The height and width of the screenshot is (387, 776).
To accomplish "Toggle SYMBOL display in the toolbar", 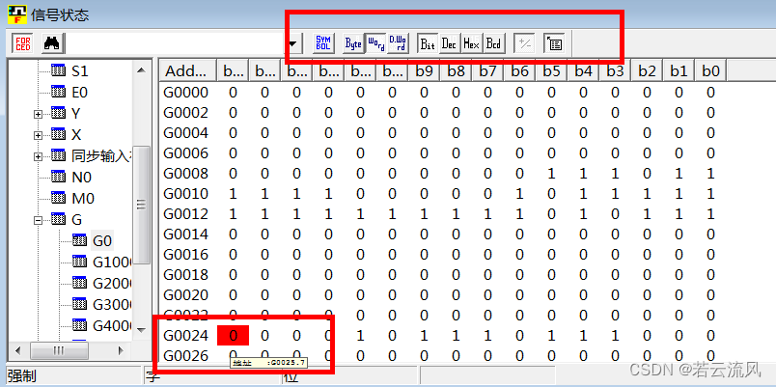I will point(323,43).
